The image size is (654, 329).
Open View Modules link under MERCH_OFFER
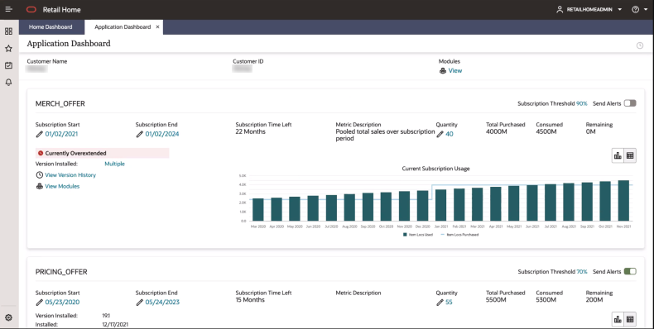click(x=62, y=187)
